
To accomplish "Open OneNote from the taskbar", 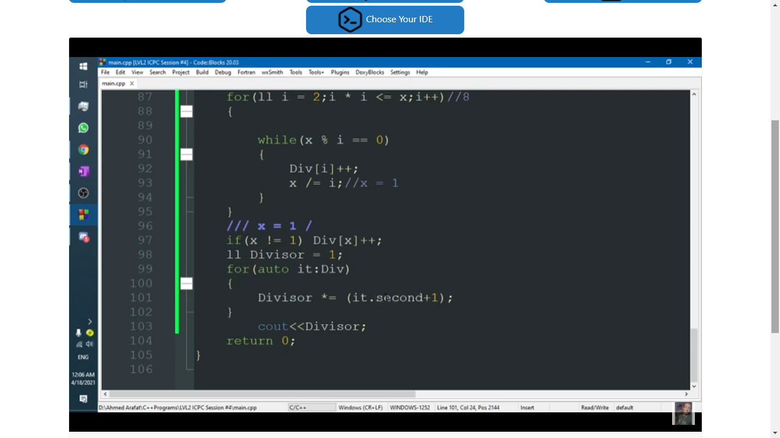I will (x=83, y=171).
